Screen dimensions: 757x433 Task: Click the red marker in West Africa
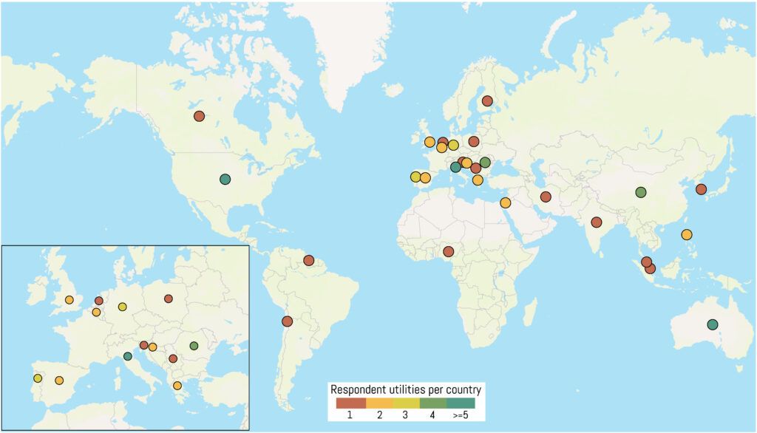449,251
